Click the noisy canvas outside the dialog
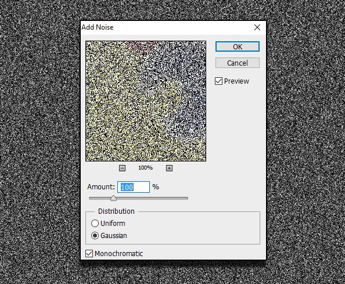 coord(39,141)
